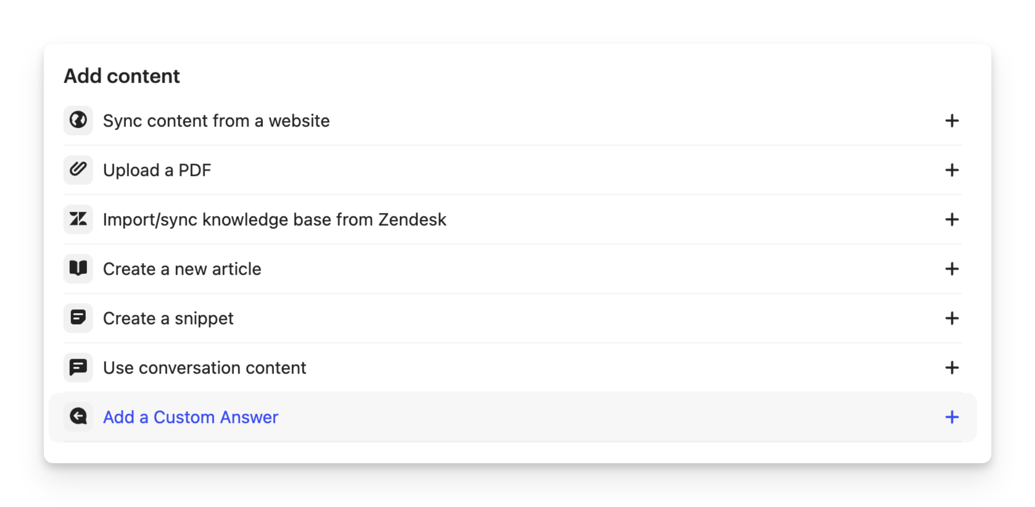The width and height of the screenshot is (1035, 507).
Task: Click the Custom Answer reply-bubble icon
Action: click(x=78, y=417)
